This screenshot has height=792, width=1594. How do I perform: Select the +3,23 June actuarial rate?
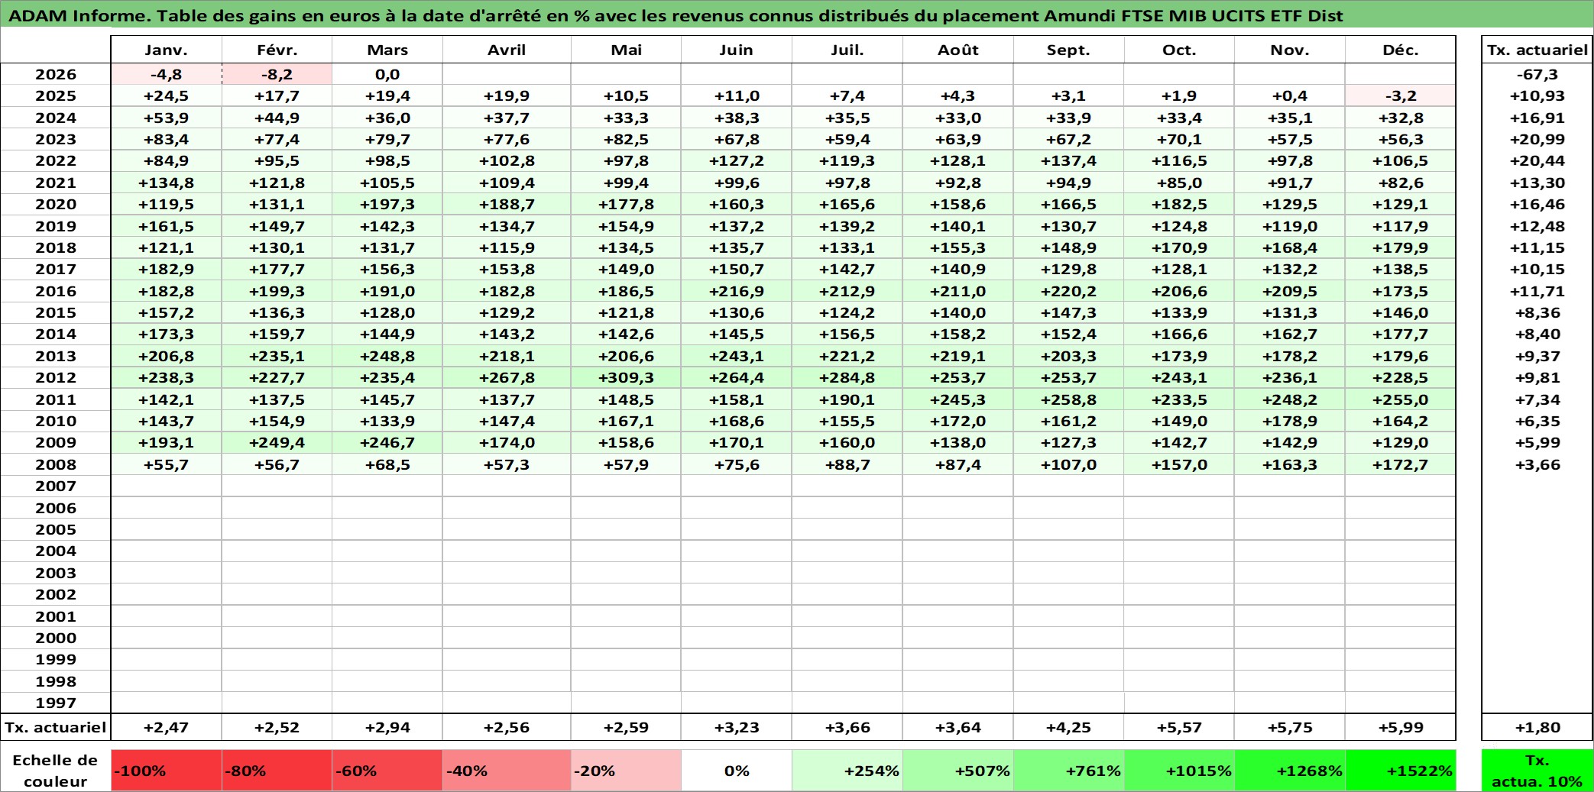pos(737,727)
